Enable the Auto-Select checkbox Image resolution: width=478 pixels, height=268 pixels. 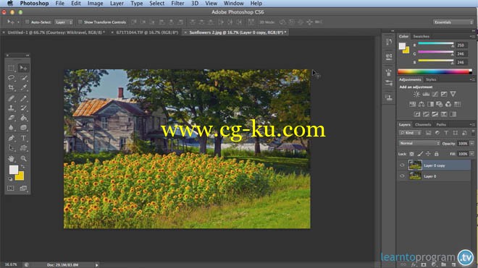27,22
